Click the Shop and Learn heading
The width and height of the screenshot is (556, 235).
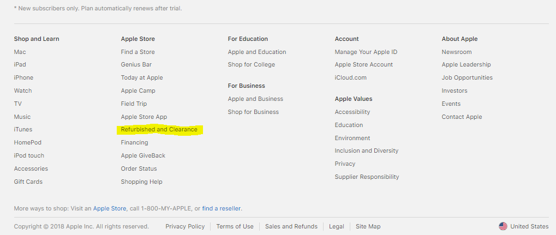[37, 39]
